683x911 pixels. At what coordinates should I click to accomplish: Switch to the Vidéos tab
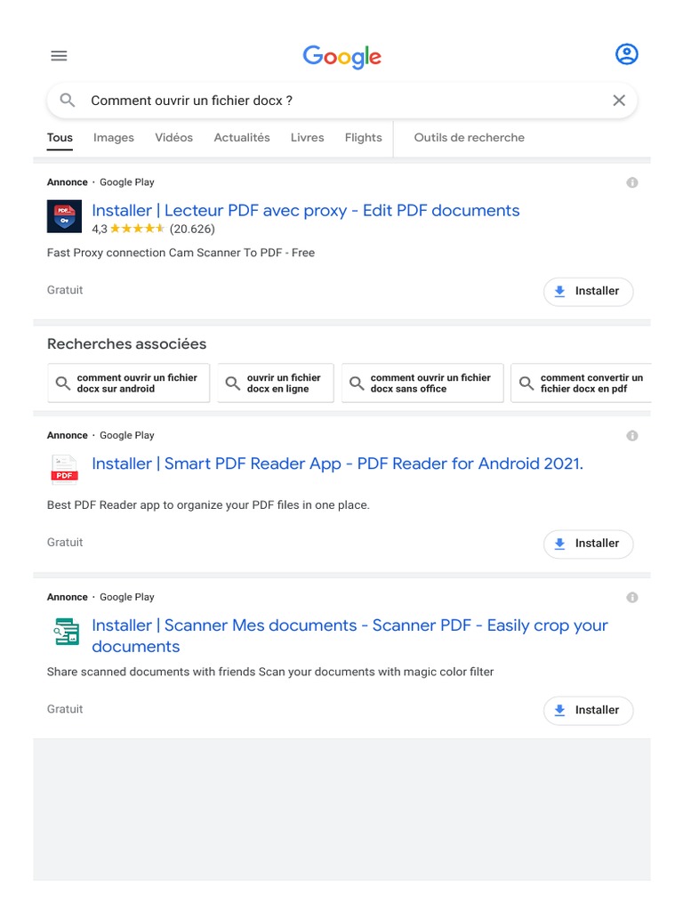(x=173, y=138)
